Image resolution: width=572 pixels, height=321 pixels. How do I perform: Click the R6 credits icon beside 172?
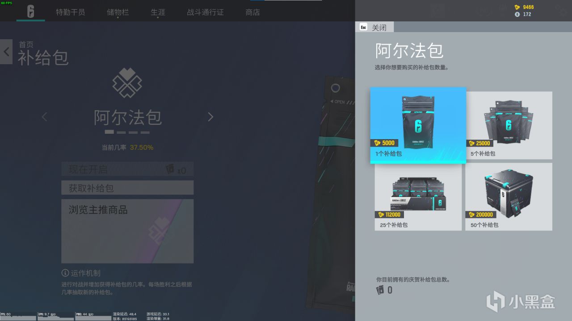tap(517, 14)
